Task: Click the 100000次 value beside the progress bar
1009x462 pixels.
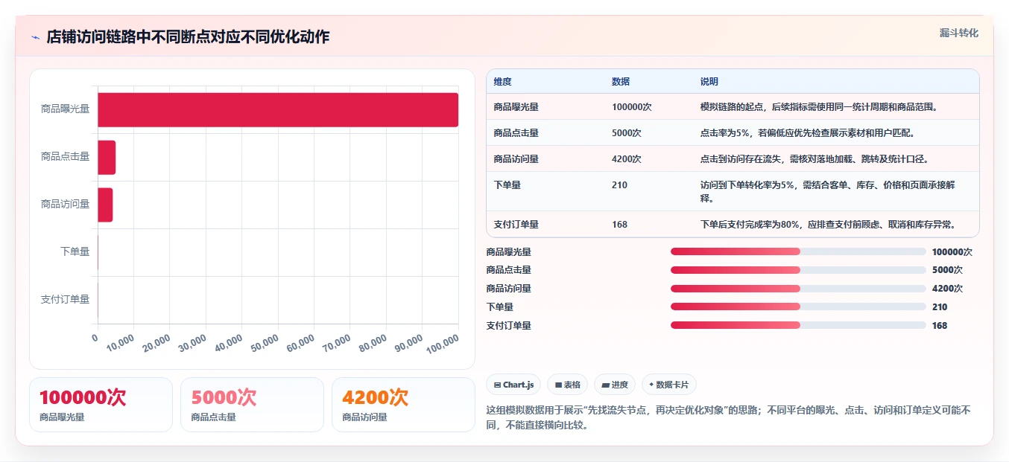Action: pyautogui.click(x=952, y=252)
